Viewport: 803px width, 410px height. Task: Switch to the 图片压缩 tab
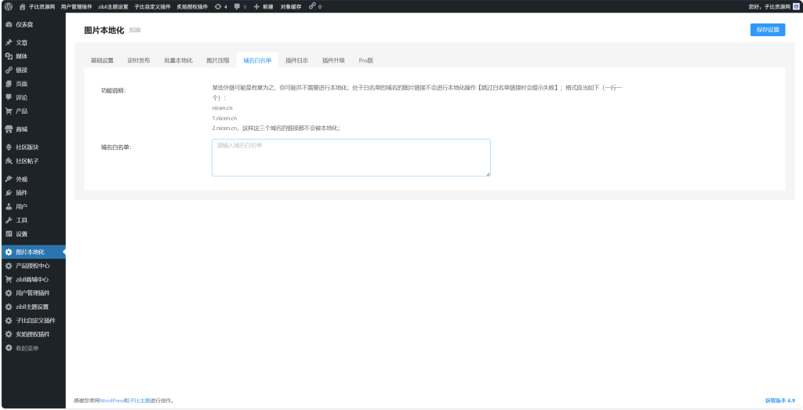point(217,60)
